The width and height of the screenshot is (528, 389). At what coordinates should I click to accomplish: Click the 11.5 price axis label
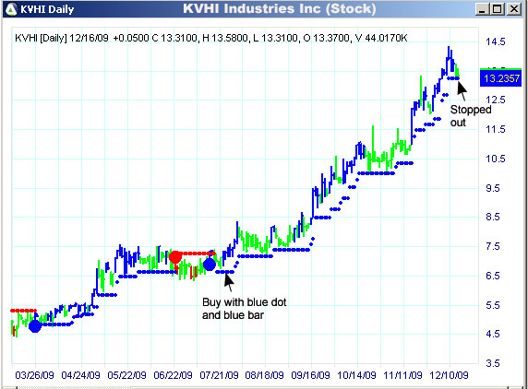coord(496,129)
